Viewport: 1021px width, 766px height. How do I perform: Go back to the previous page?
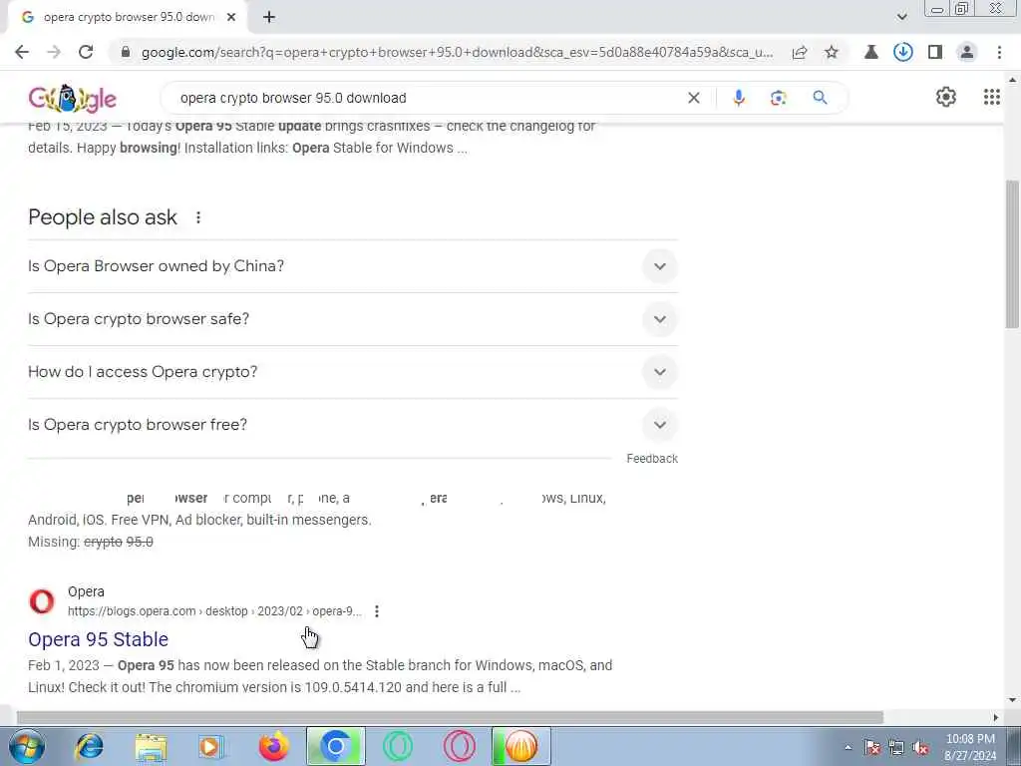click(x=22, y=52)
